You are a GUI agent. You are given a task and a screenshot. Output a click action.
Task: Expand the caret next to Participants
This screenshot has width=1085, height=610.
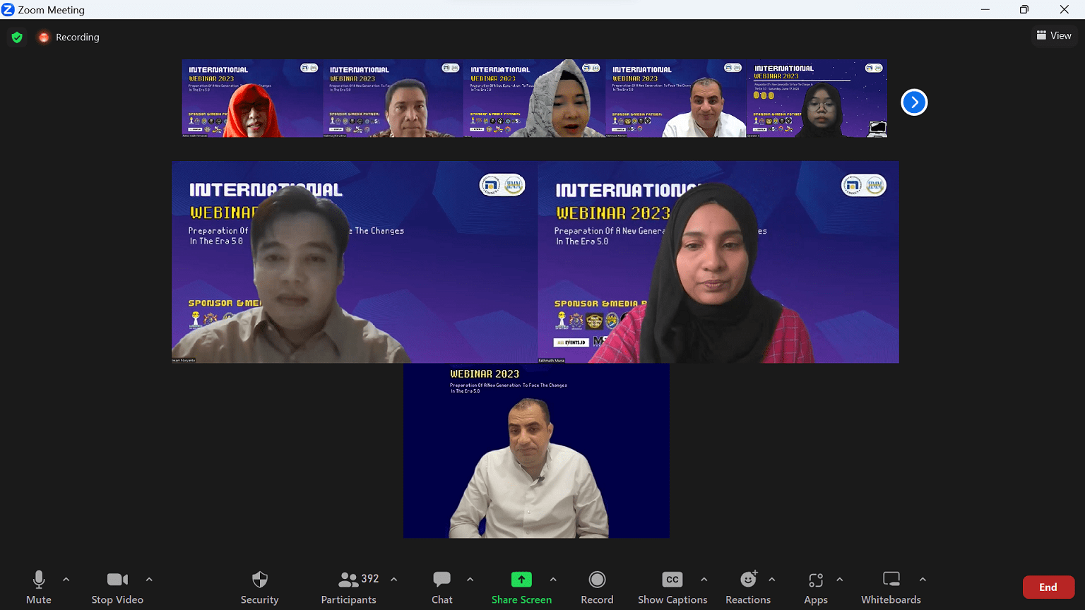394,580
